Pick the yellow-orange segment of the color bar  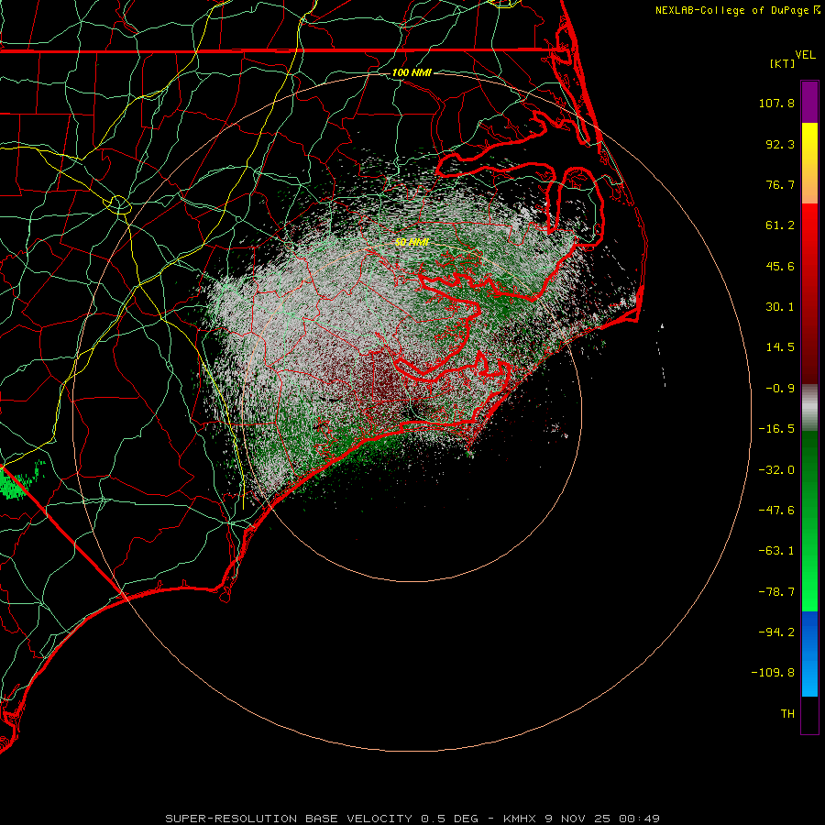(809, 163)
